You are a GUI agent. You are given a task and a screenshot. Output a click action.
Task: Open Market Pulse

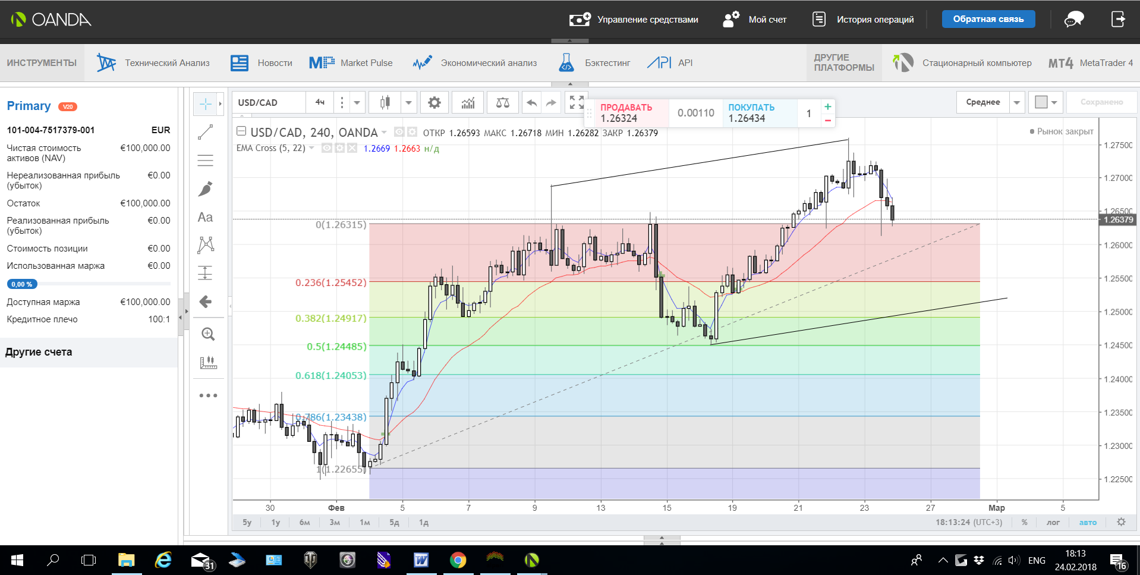pos(351,62)
